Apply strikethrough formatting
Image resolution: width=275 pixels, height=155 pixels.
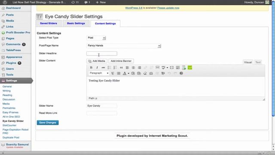click(103, 68)
